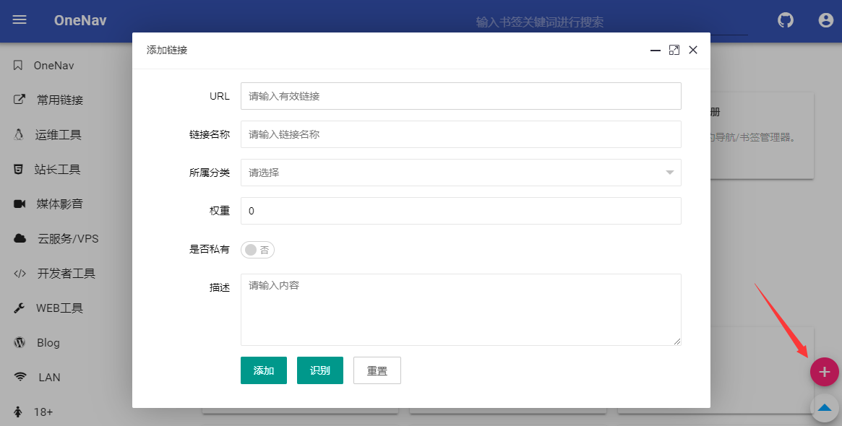Image resolution: width=842 pixels, height=426 pixels.
Task: Click the pink plus floating action button
Action: coord(825,372)
